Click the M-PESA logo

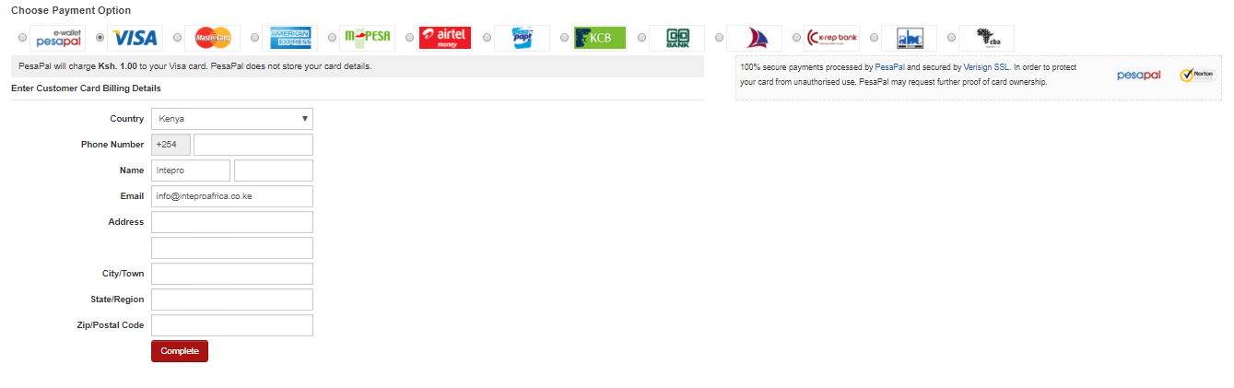368,38
